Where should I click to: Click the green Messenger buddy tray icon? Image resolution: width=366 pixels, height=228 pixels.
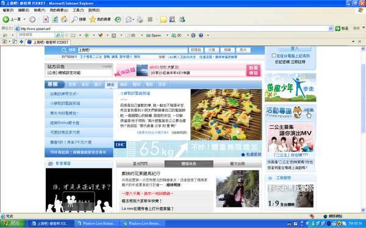point(313,224)
